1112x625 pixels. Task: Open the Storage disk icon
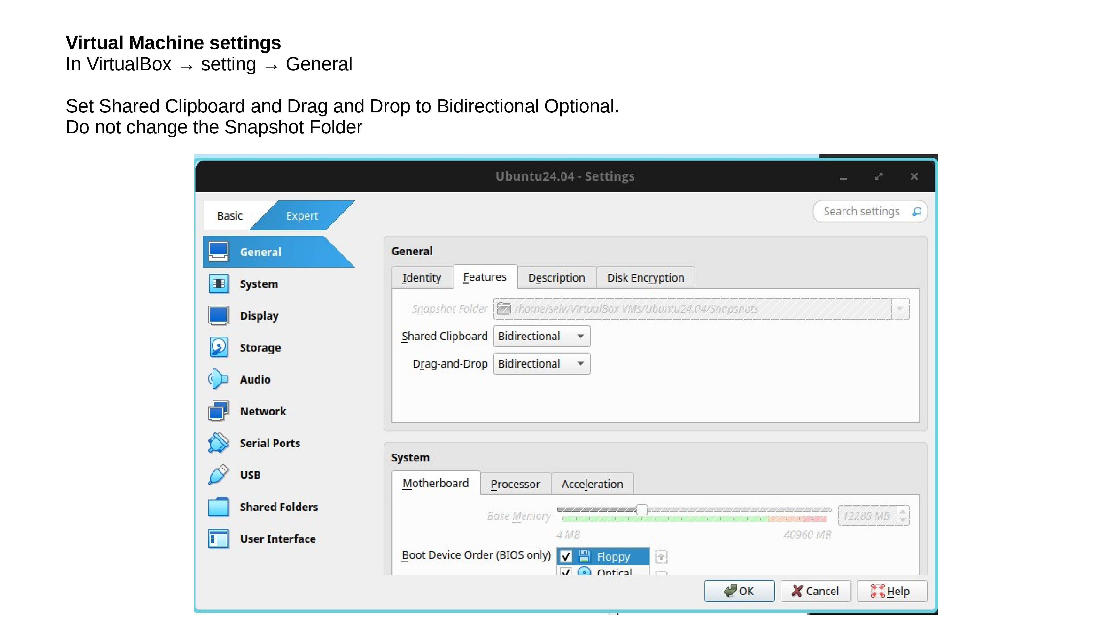218,347
